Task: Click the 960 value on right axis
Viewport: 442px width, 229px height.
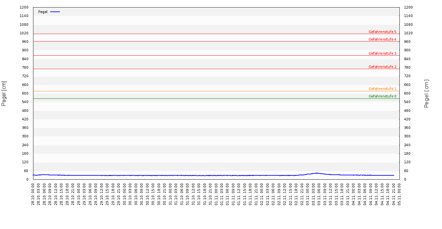Action: pos(408,42)
